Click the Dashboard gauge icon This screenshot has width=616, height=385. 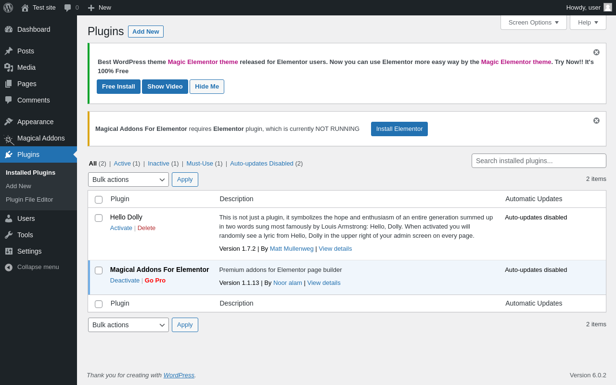pos(9,29)
